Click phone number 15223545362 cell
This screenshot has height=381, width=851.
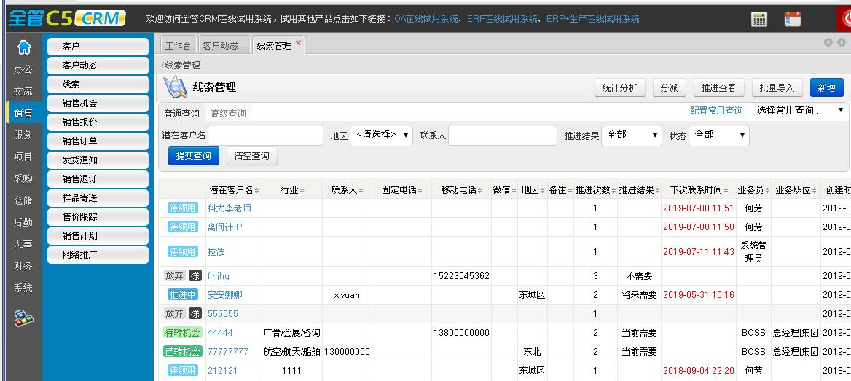[461, 275]
